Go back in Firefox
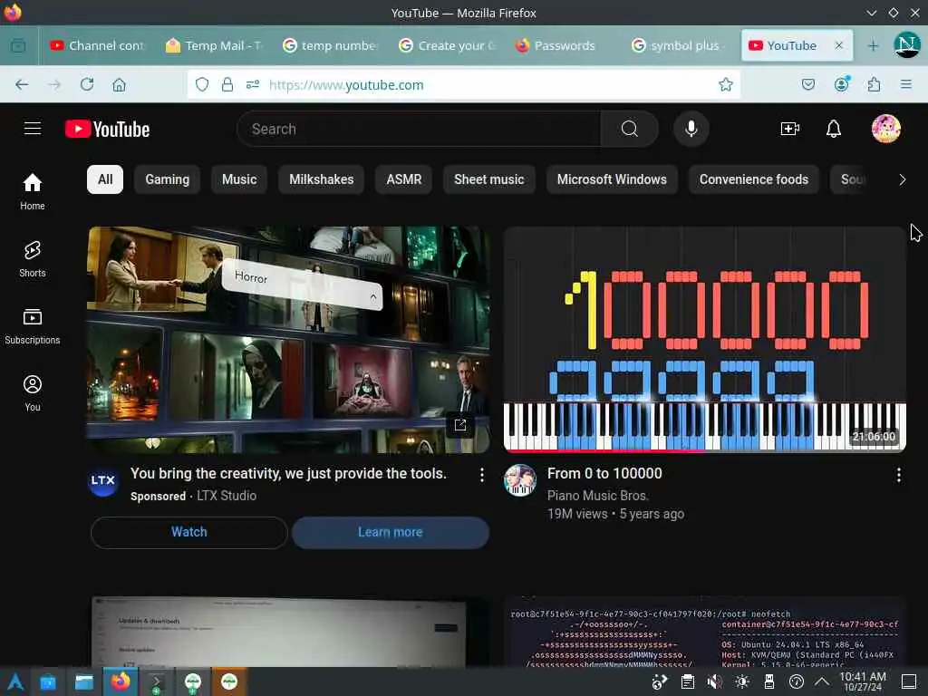Image resolution: width=928 pixels, height=696 pixels. (x=22, y=84)
